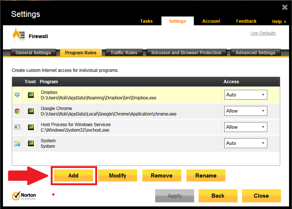Viewport: 292px width, 209px height.
Task: Open the General Settings tab
Action: coord(33,53)
